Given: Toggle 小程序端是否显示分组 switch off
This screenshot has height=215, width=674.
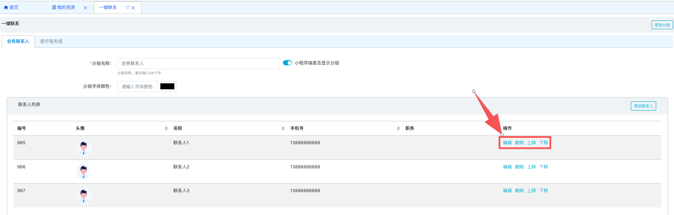Looking at the screenshot, I should [x=287, y=63].
